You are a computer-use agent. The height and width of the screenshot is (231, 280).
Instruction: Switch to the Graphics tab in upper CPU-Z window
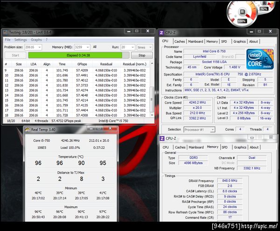point(239,42)
